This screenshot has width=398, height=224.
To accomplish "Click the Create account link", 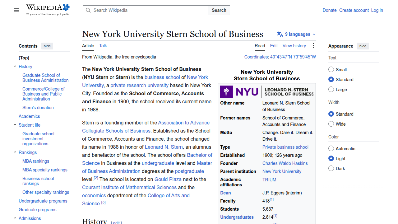I will pyautogui.click(x=354, y=10).
